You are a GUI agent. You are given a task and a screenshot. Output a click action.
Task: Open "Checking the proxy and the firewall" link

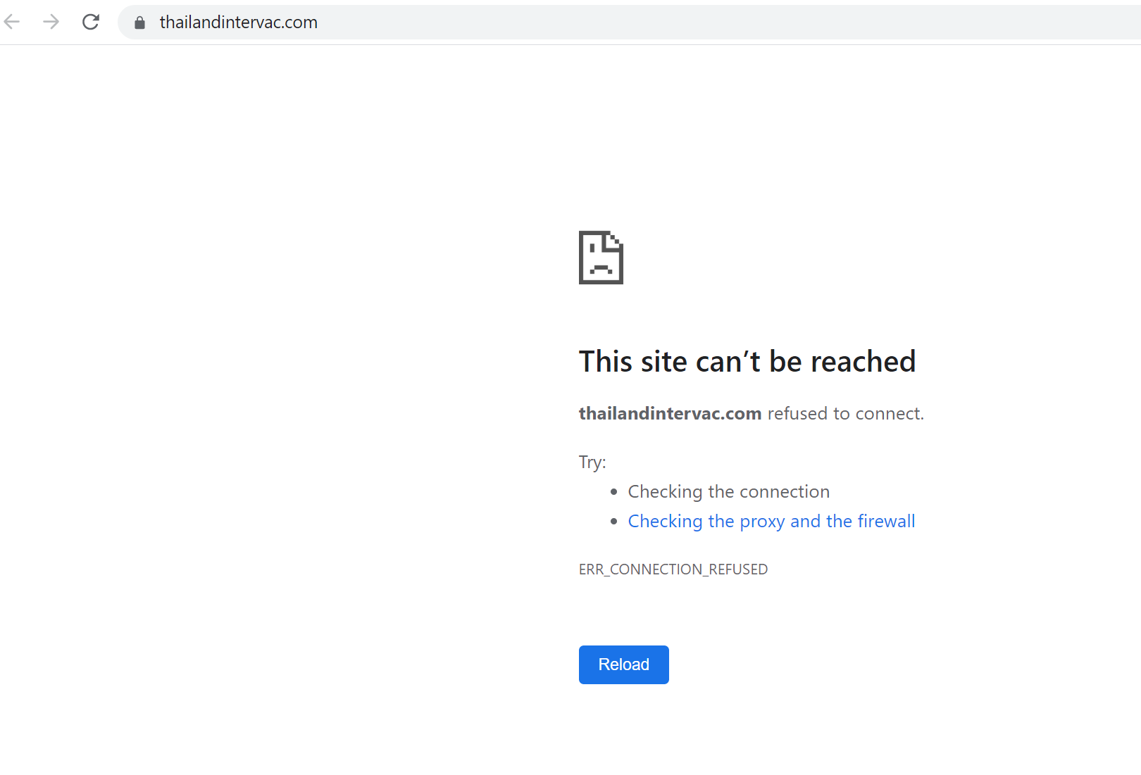click(771, 521)
